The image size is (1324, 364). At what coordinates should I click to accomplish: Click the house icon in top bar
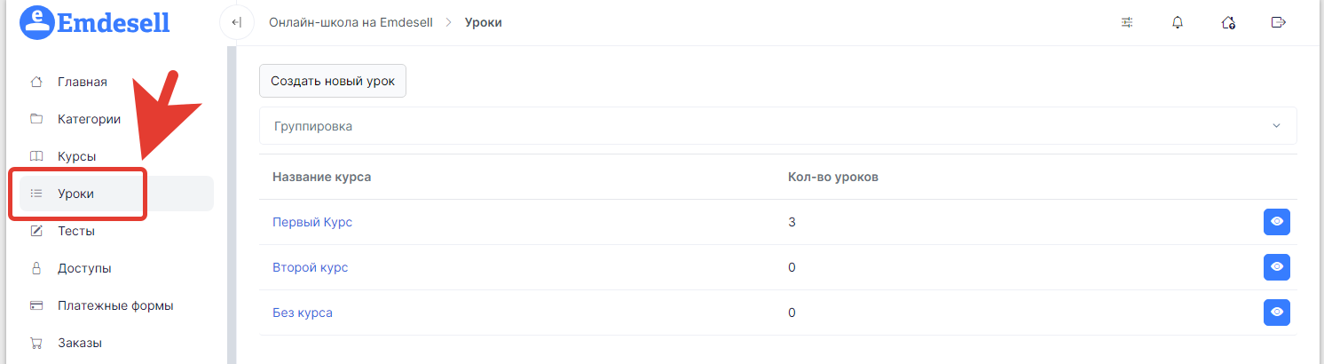[1228, 22]
